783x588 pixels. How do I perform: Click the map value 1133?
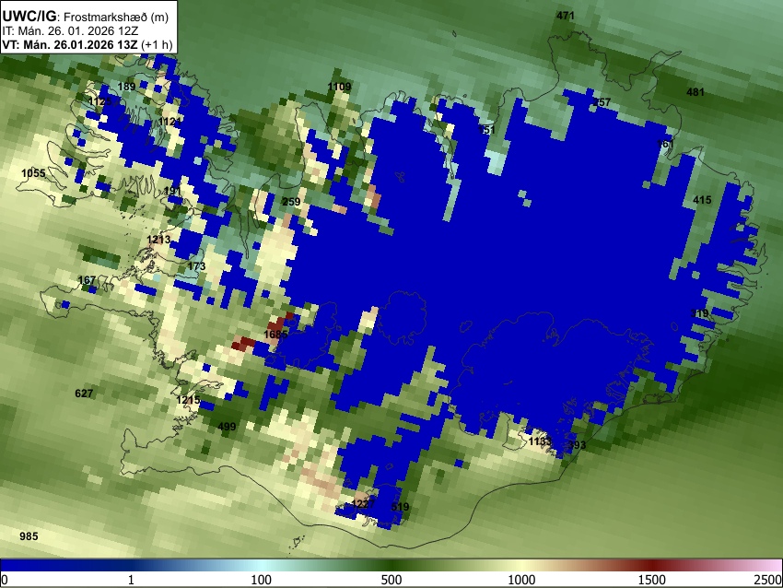(540, 441)
